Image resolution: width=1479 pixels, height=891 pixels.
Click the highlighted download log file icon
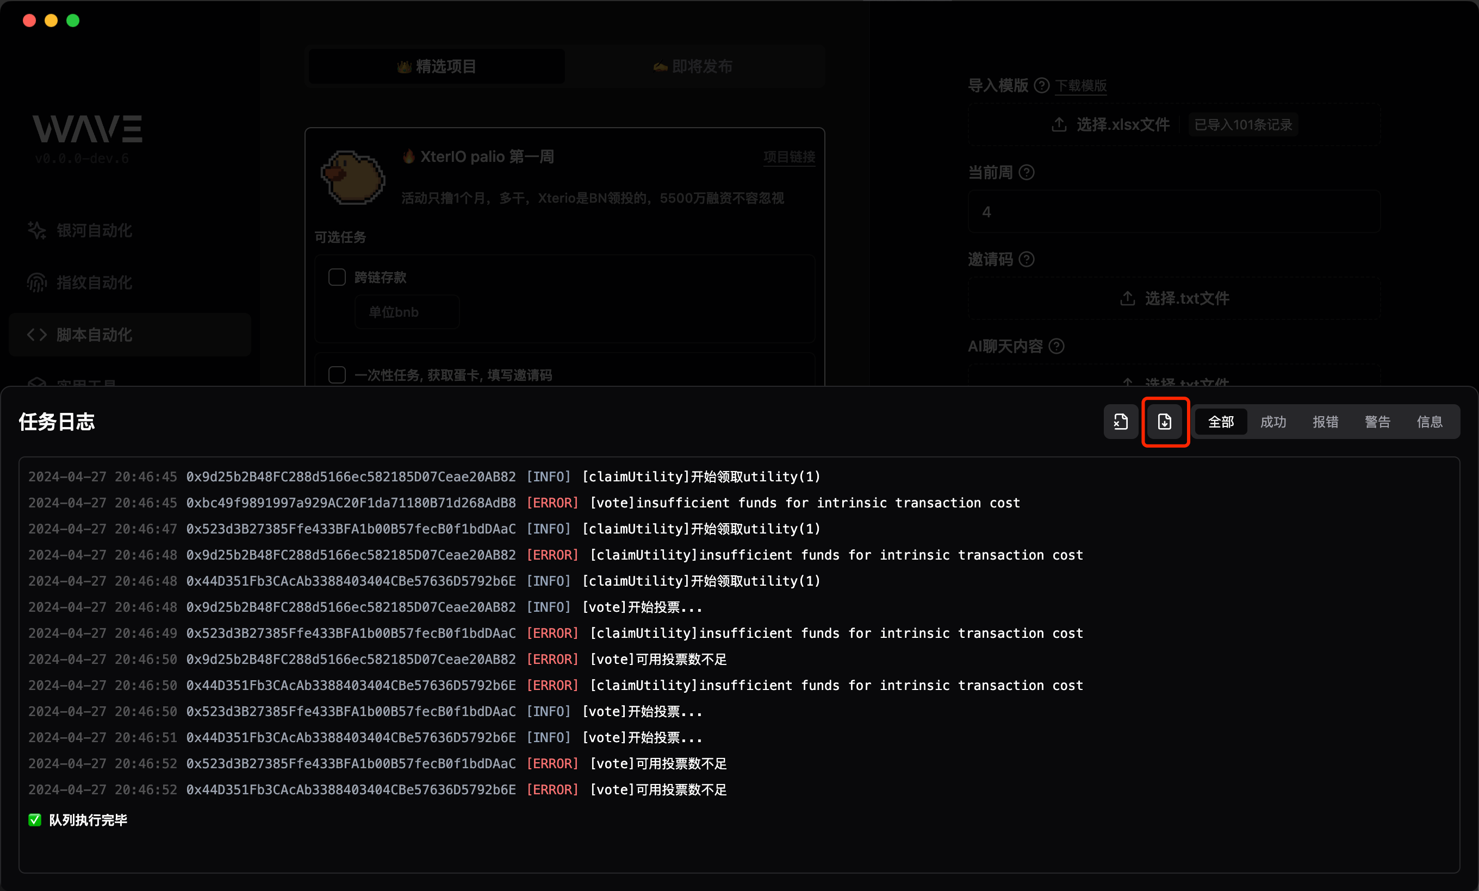pos(1165,422)
